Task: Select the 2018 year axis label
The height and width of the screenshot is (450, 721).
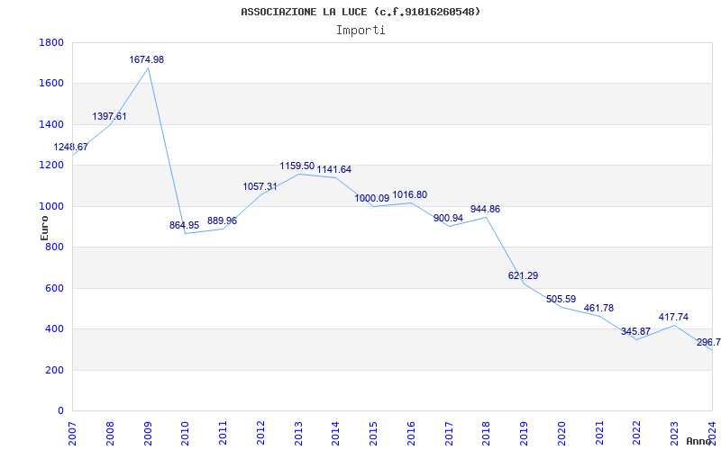Action: [x=487, y=433]
